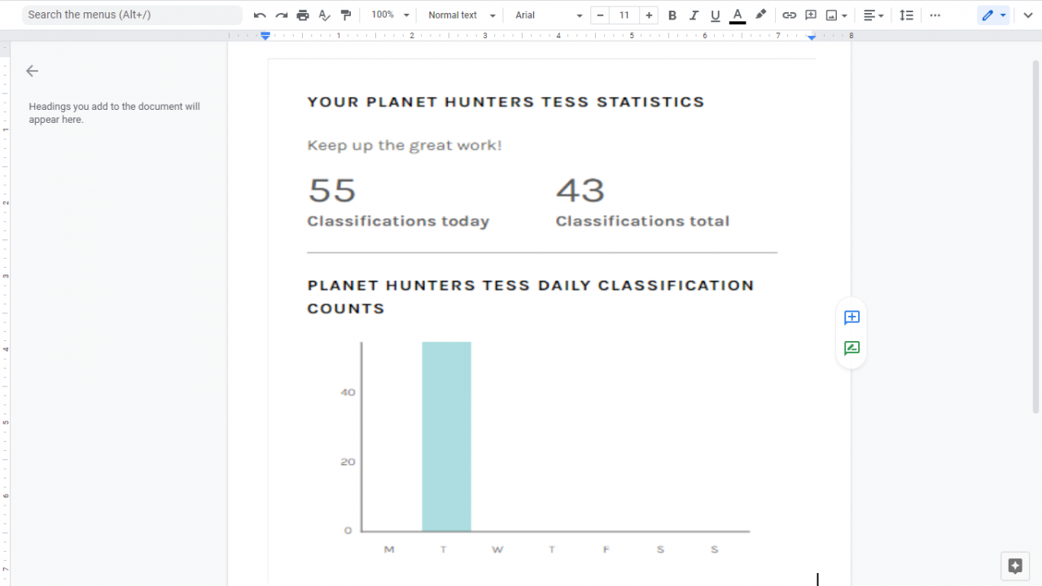Click the teal Tuesday bar in chart

pos(446,436)
